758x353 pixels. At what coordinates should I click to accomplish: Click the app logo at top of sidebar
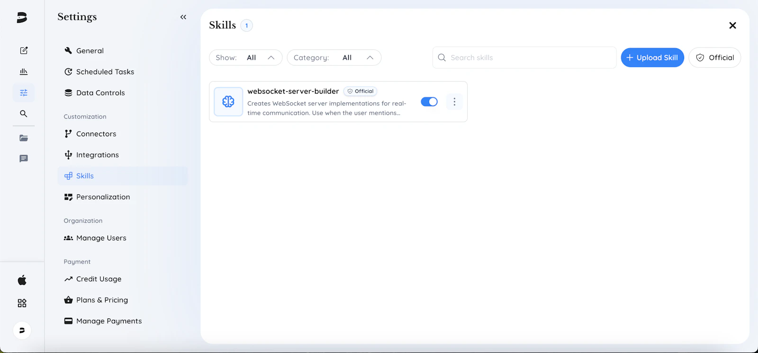pyautogui.click(x=22, y=18)
